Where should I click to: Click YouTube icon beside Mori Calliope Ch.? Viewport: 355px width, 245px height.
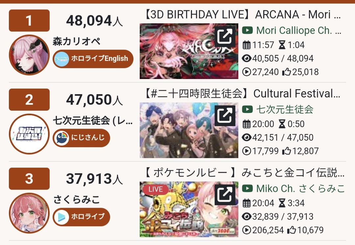247,30
